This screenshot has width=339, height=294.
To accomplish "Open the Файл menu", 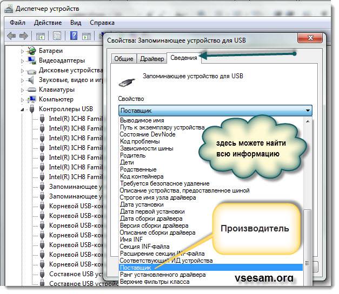I will [17, 23].
